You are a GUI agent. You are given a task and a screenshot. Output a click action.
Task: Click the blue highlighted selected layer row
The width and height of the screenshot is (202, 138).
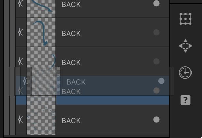[92, 100]
